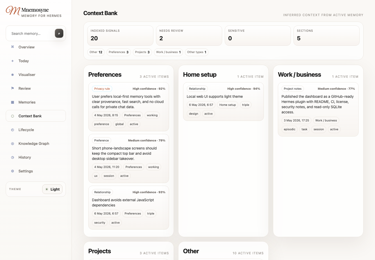Click the Overview sidebar icon
This screenshot has width=375, height=260.
point(12,47)
